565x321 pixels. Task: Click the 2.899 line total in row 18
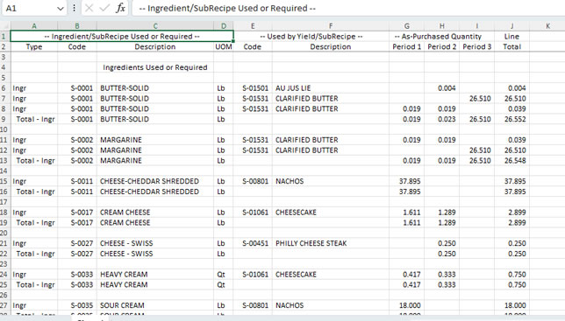pyautogui.click(x=511, y=213)
